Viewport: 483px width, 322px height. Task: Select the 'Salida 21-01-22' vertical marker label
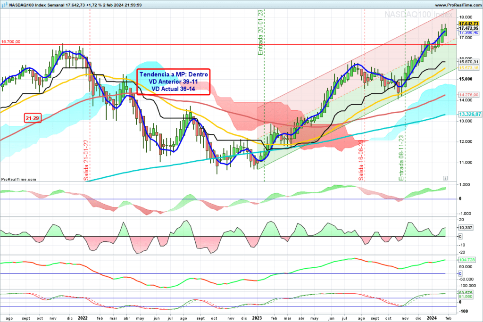pyautogui.click(x=86, y=160)
